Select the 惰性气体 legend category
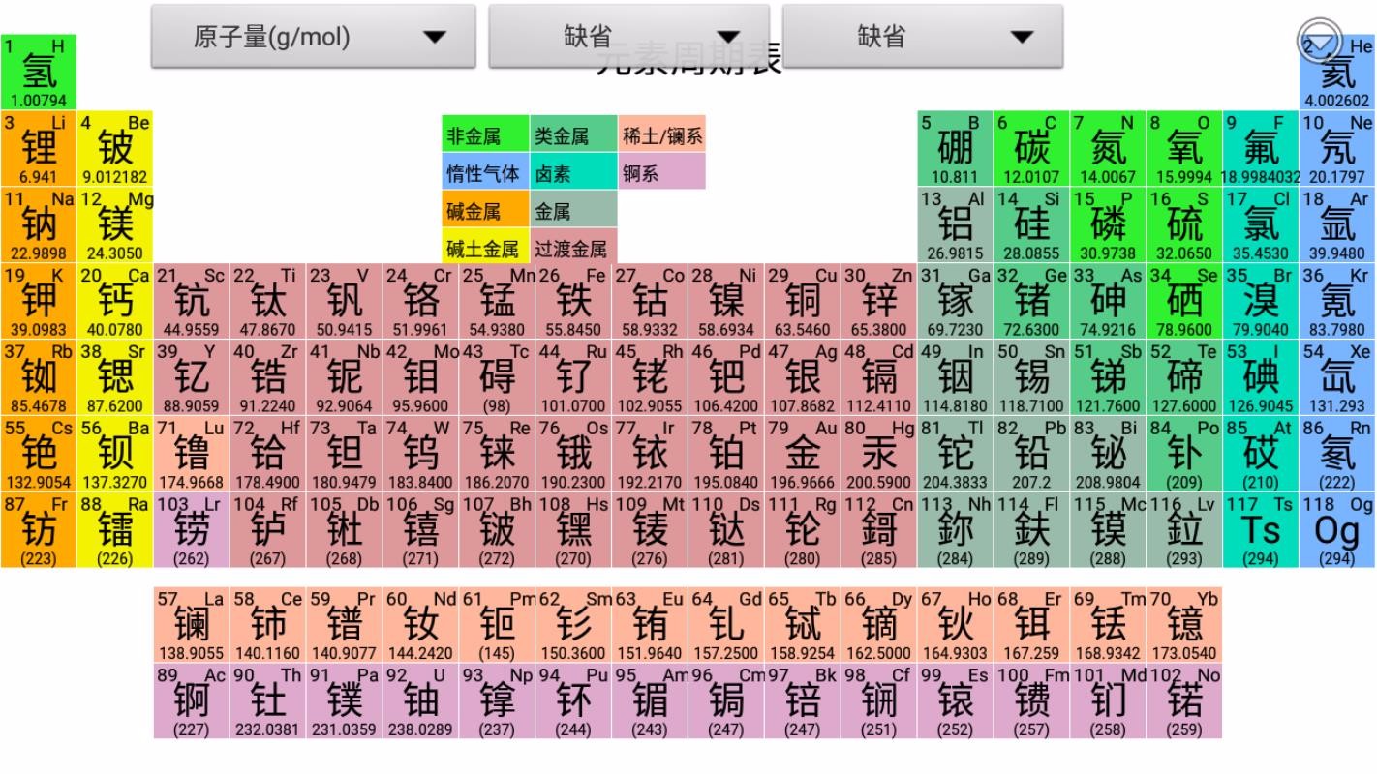Viewport: 1377px width, 774px height. click(x=485, y=174)
